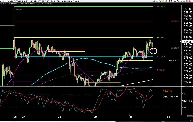193x122 pixels.
Task: Click date 31 on time axis
Action: coord(168,117)
